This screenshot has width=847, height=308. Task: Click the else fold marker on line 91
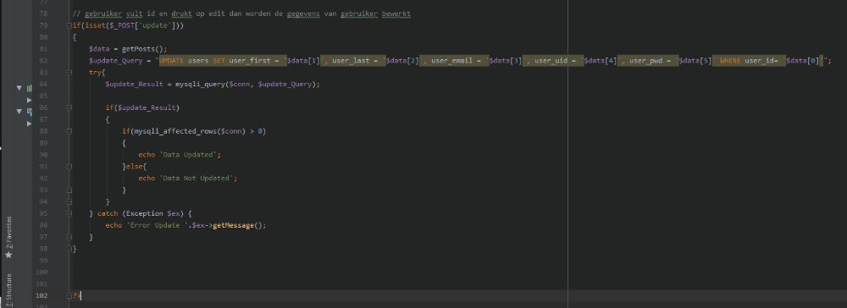(x=69, y=167)
